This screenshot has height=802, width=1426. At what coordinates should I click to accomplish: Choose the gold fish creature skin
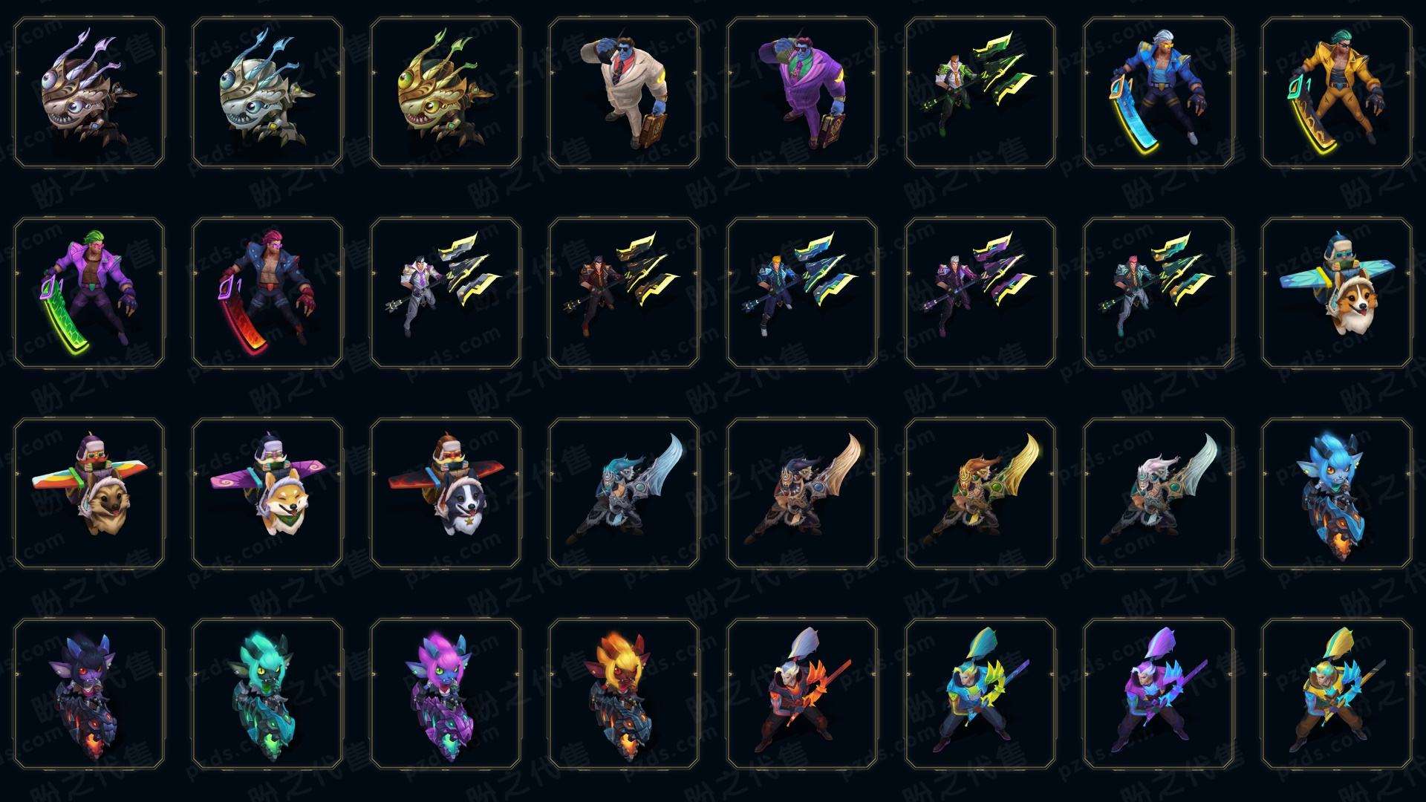[446, 93]
